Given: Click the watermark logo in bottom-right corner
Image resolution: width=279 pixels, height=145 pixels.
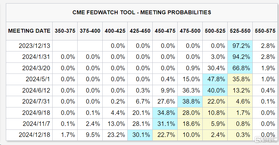Looking at the screenshot, I should [x=265, y=139].
